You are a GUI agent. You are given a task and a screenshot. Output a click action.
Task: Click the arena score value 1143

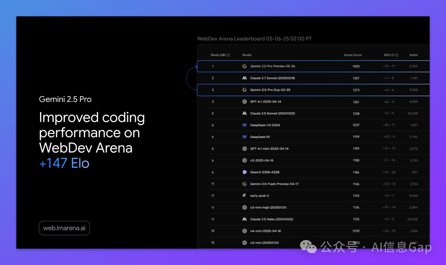tap(356, 196)
